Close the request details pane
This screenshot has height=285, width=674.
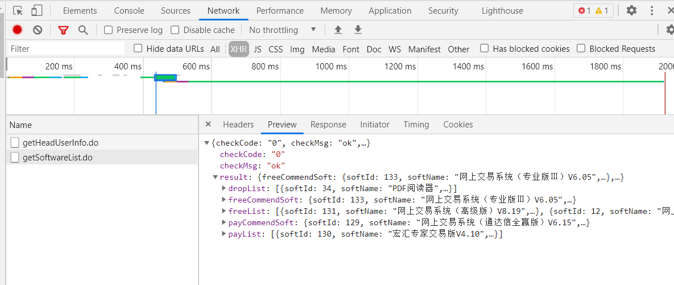[208, 124]
